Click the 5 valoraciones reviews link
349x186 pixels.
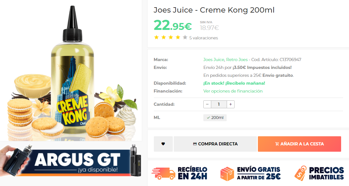(x=203, y=38)
